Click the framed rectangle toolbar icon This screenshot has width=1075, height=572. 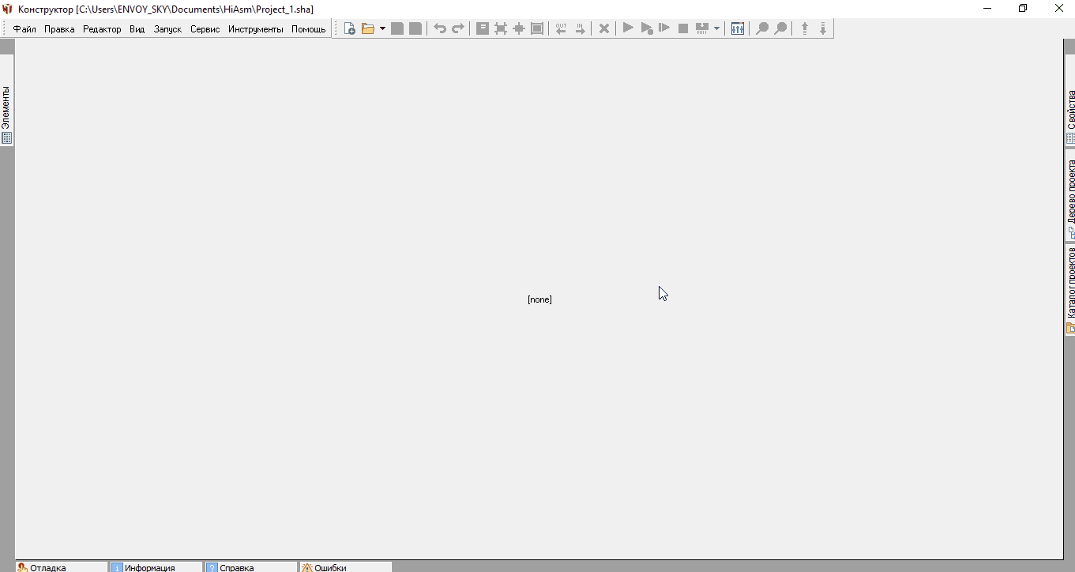point(537,28)
